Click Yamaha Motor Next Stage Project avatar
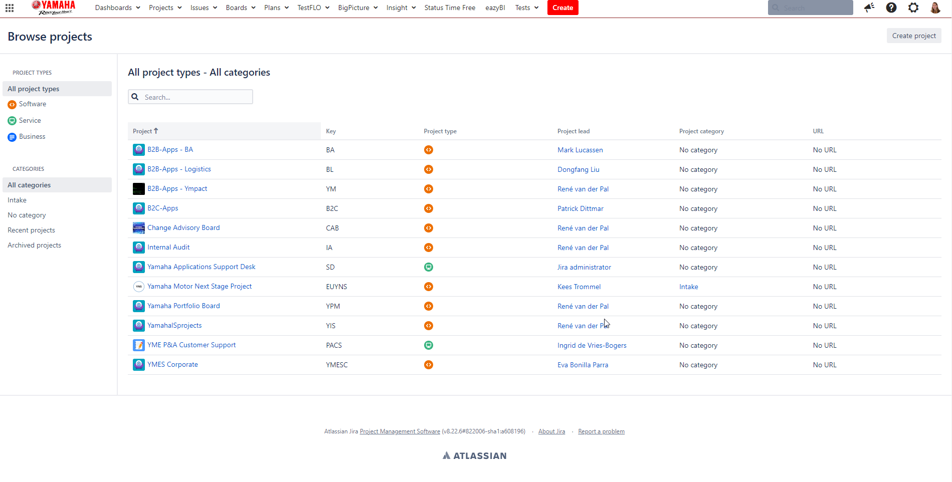 point(139,287)
